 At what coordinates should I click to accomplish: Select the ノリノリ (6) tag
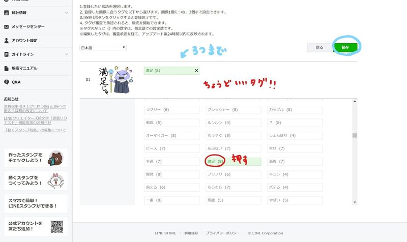point(234,174)
